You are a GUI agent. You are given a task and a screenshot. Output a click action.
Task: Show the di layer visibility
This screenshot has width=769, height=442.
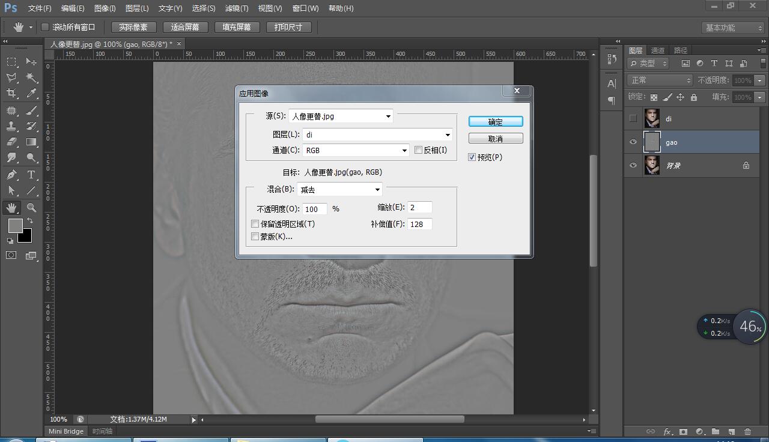633,119
